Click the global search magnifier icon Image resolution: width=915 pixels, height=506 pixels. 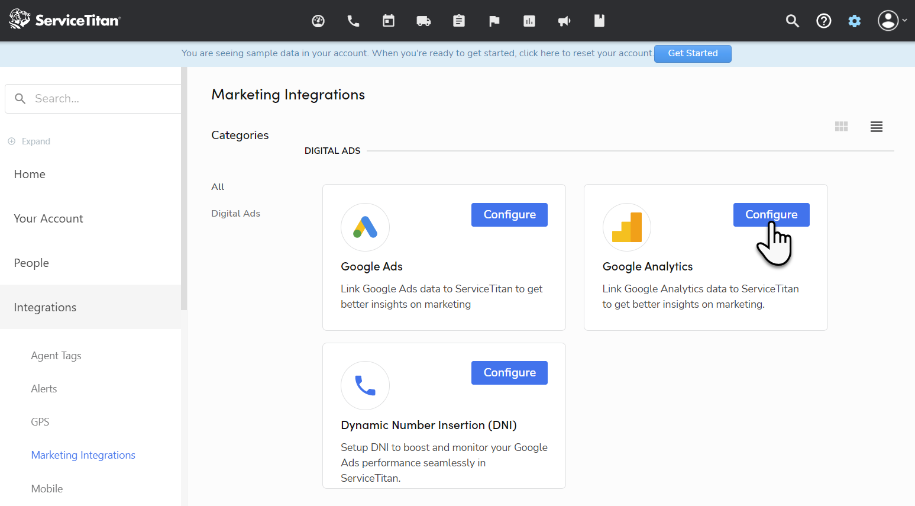pyautogui.click(x=792, y=21)
